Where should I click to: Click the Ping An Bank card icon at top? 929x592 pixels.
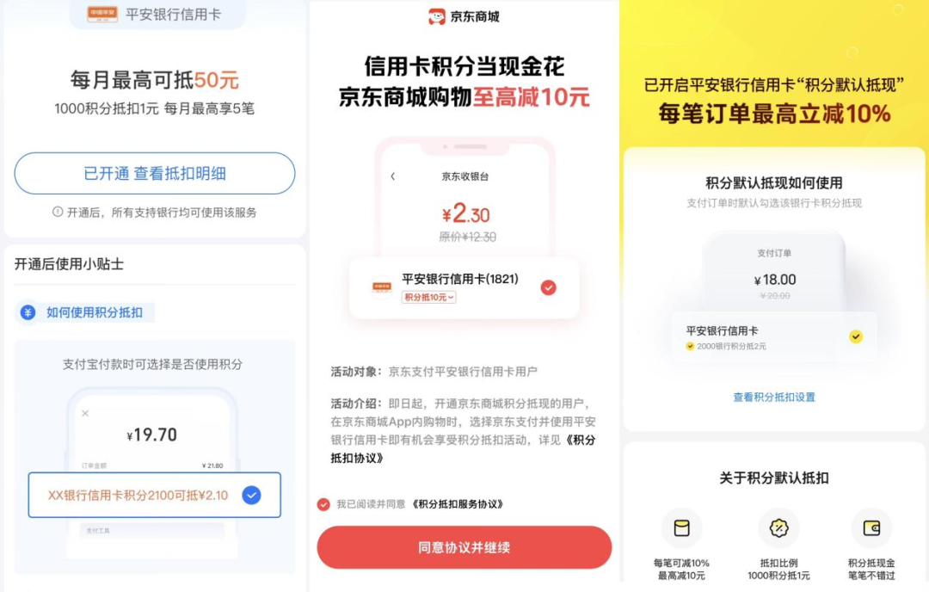click(x=102, y=14)
